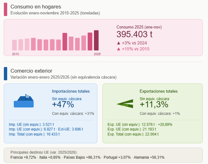This screenshot has width=208, height=164.
Task: Open the Exportaciones totales heading
Action: (x=159, y=91)
